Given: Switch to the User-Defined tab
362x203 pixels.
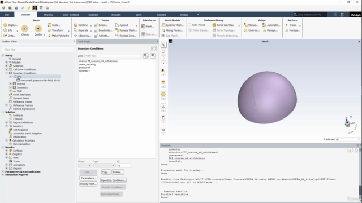Looking at the screenshot, I should 71,15.
